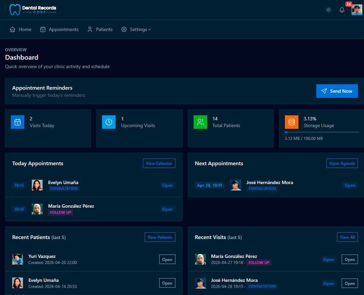Image resolution: width=364 pixels, height=295 pixels.
Task: Click the Appointments calendar icon in navbar
Action: (x=43, y=29)
